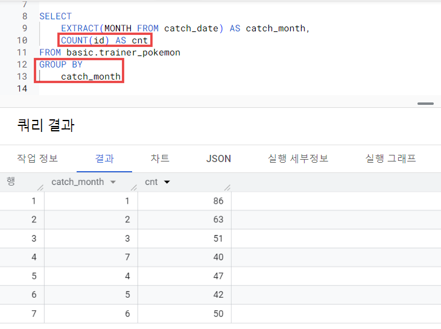Click resize handle of cnt column

pyautogui.click(x=227, y=187)
